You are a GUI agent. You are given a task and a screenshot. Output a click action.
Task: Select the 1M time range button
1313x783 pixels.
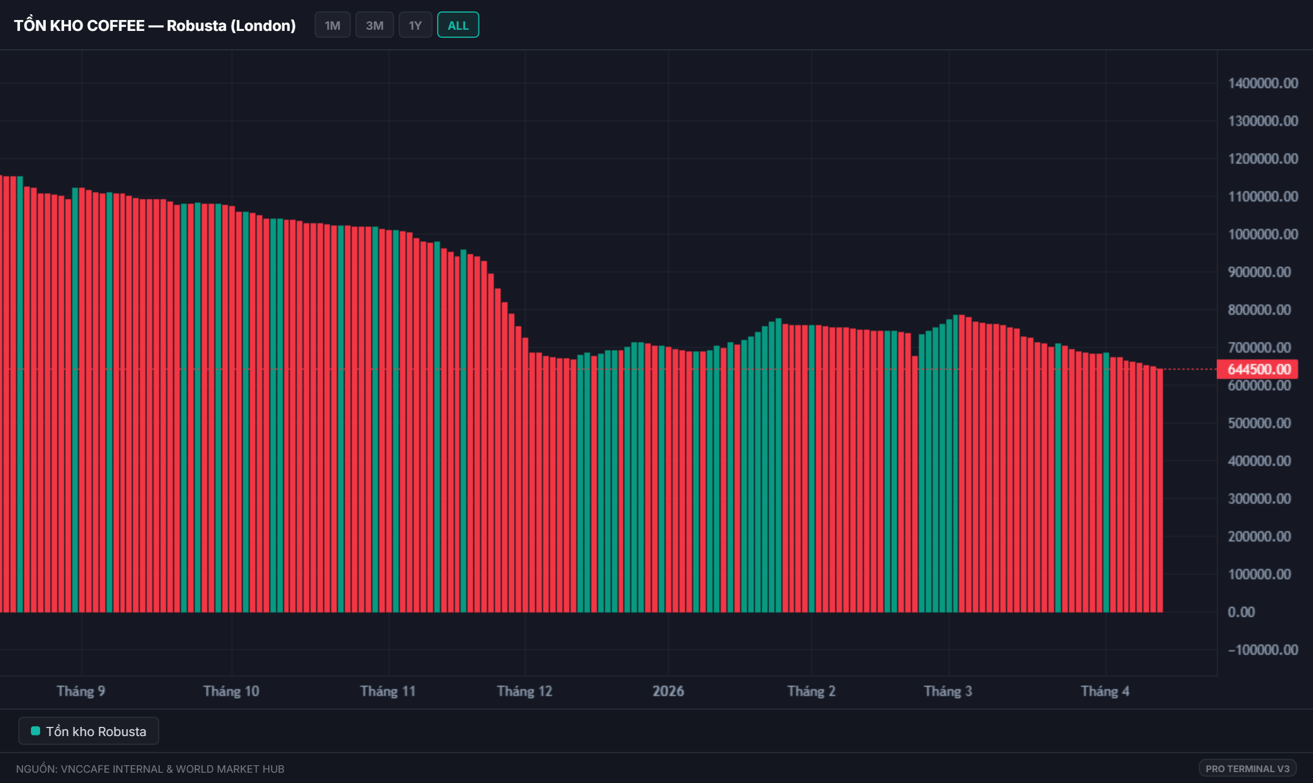(x=332, y=25)
